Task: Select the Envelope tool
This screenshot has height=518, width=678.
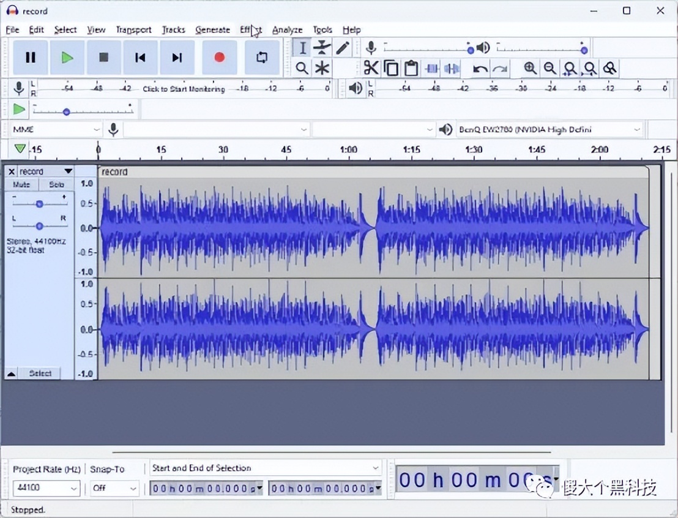Action: click(322, 48)
